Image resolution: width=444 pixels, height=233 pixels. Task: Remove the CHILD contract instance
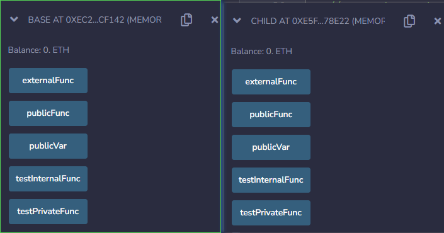tap(438, 21)
